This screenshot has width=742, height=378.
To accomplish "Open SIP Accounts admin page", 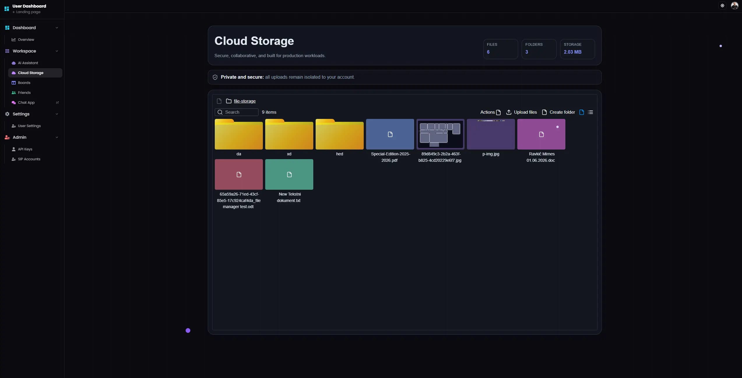I will (35, 159).
